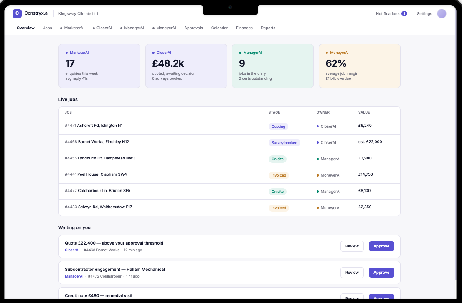Click the £2,350 value

pos(365,207)
